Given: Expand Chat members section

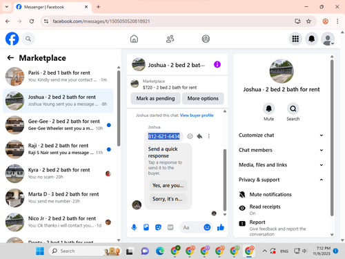Looking at the screenshot, I should [x=282, y=150].
